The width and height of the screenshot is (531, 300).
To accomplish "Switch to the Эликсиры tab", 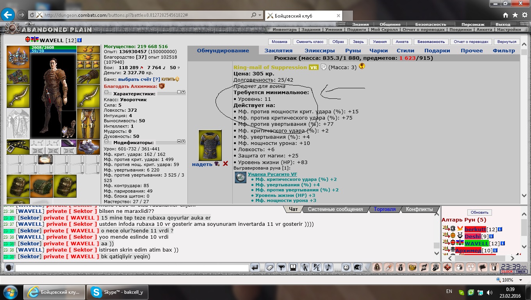I will pos(320,50).
